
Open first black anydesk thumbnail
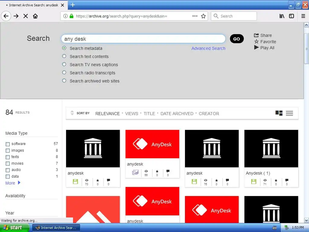93,149
